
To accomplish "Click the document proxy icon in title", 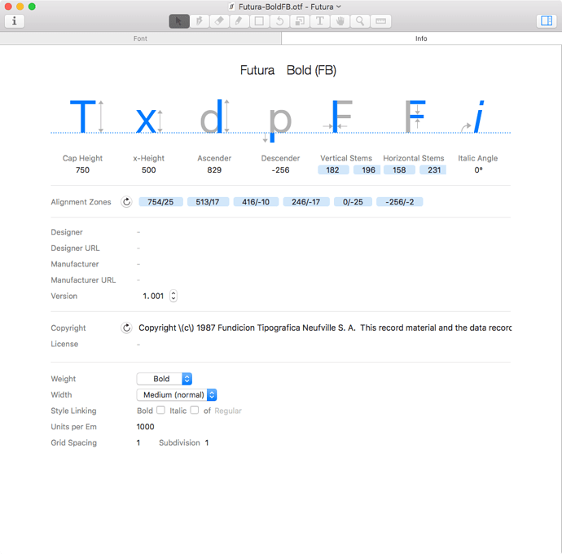I will (x=232, y=7).
